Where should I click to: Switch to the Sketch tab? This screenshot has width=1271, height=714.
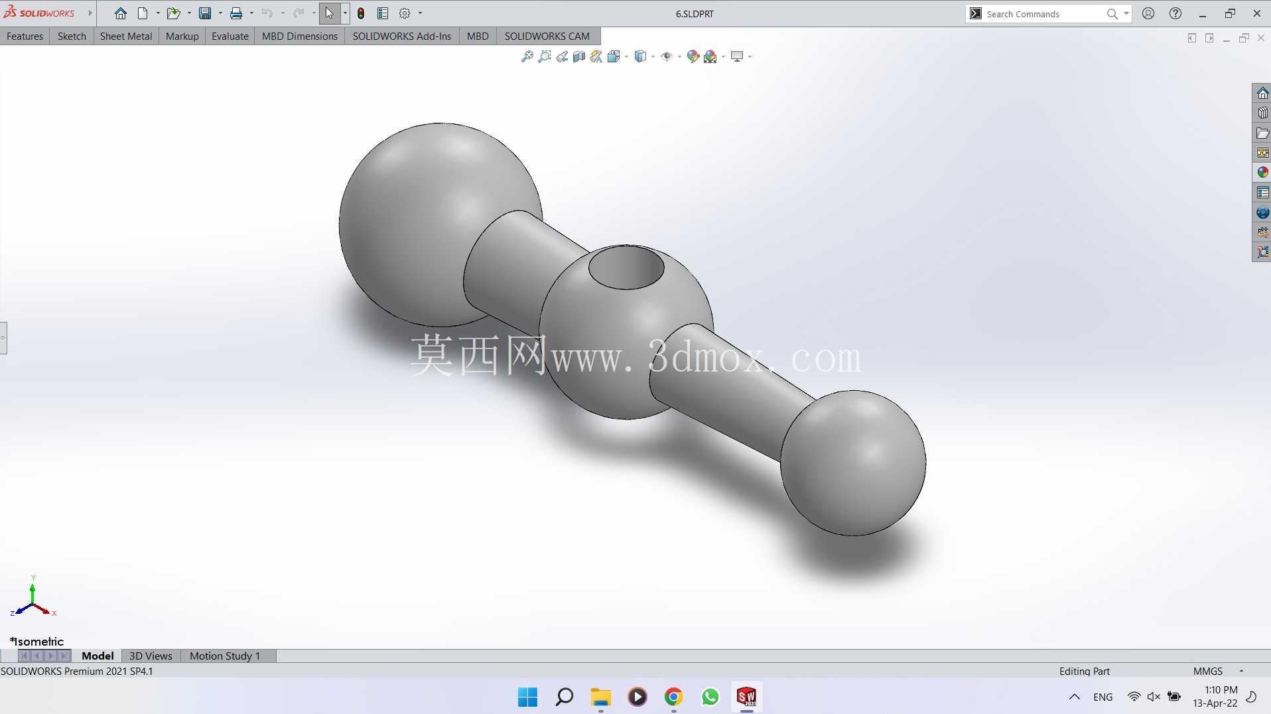tap(72, 36)
